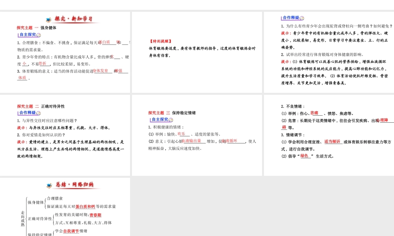Click question 2. 试举出经常进行体育锻炼
The image size is (394, 236).
click(x=322, y=55)
